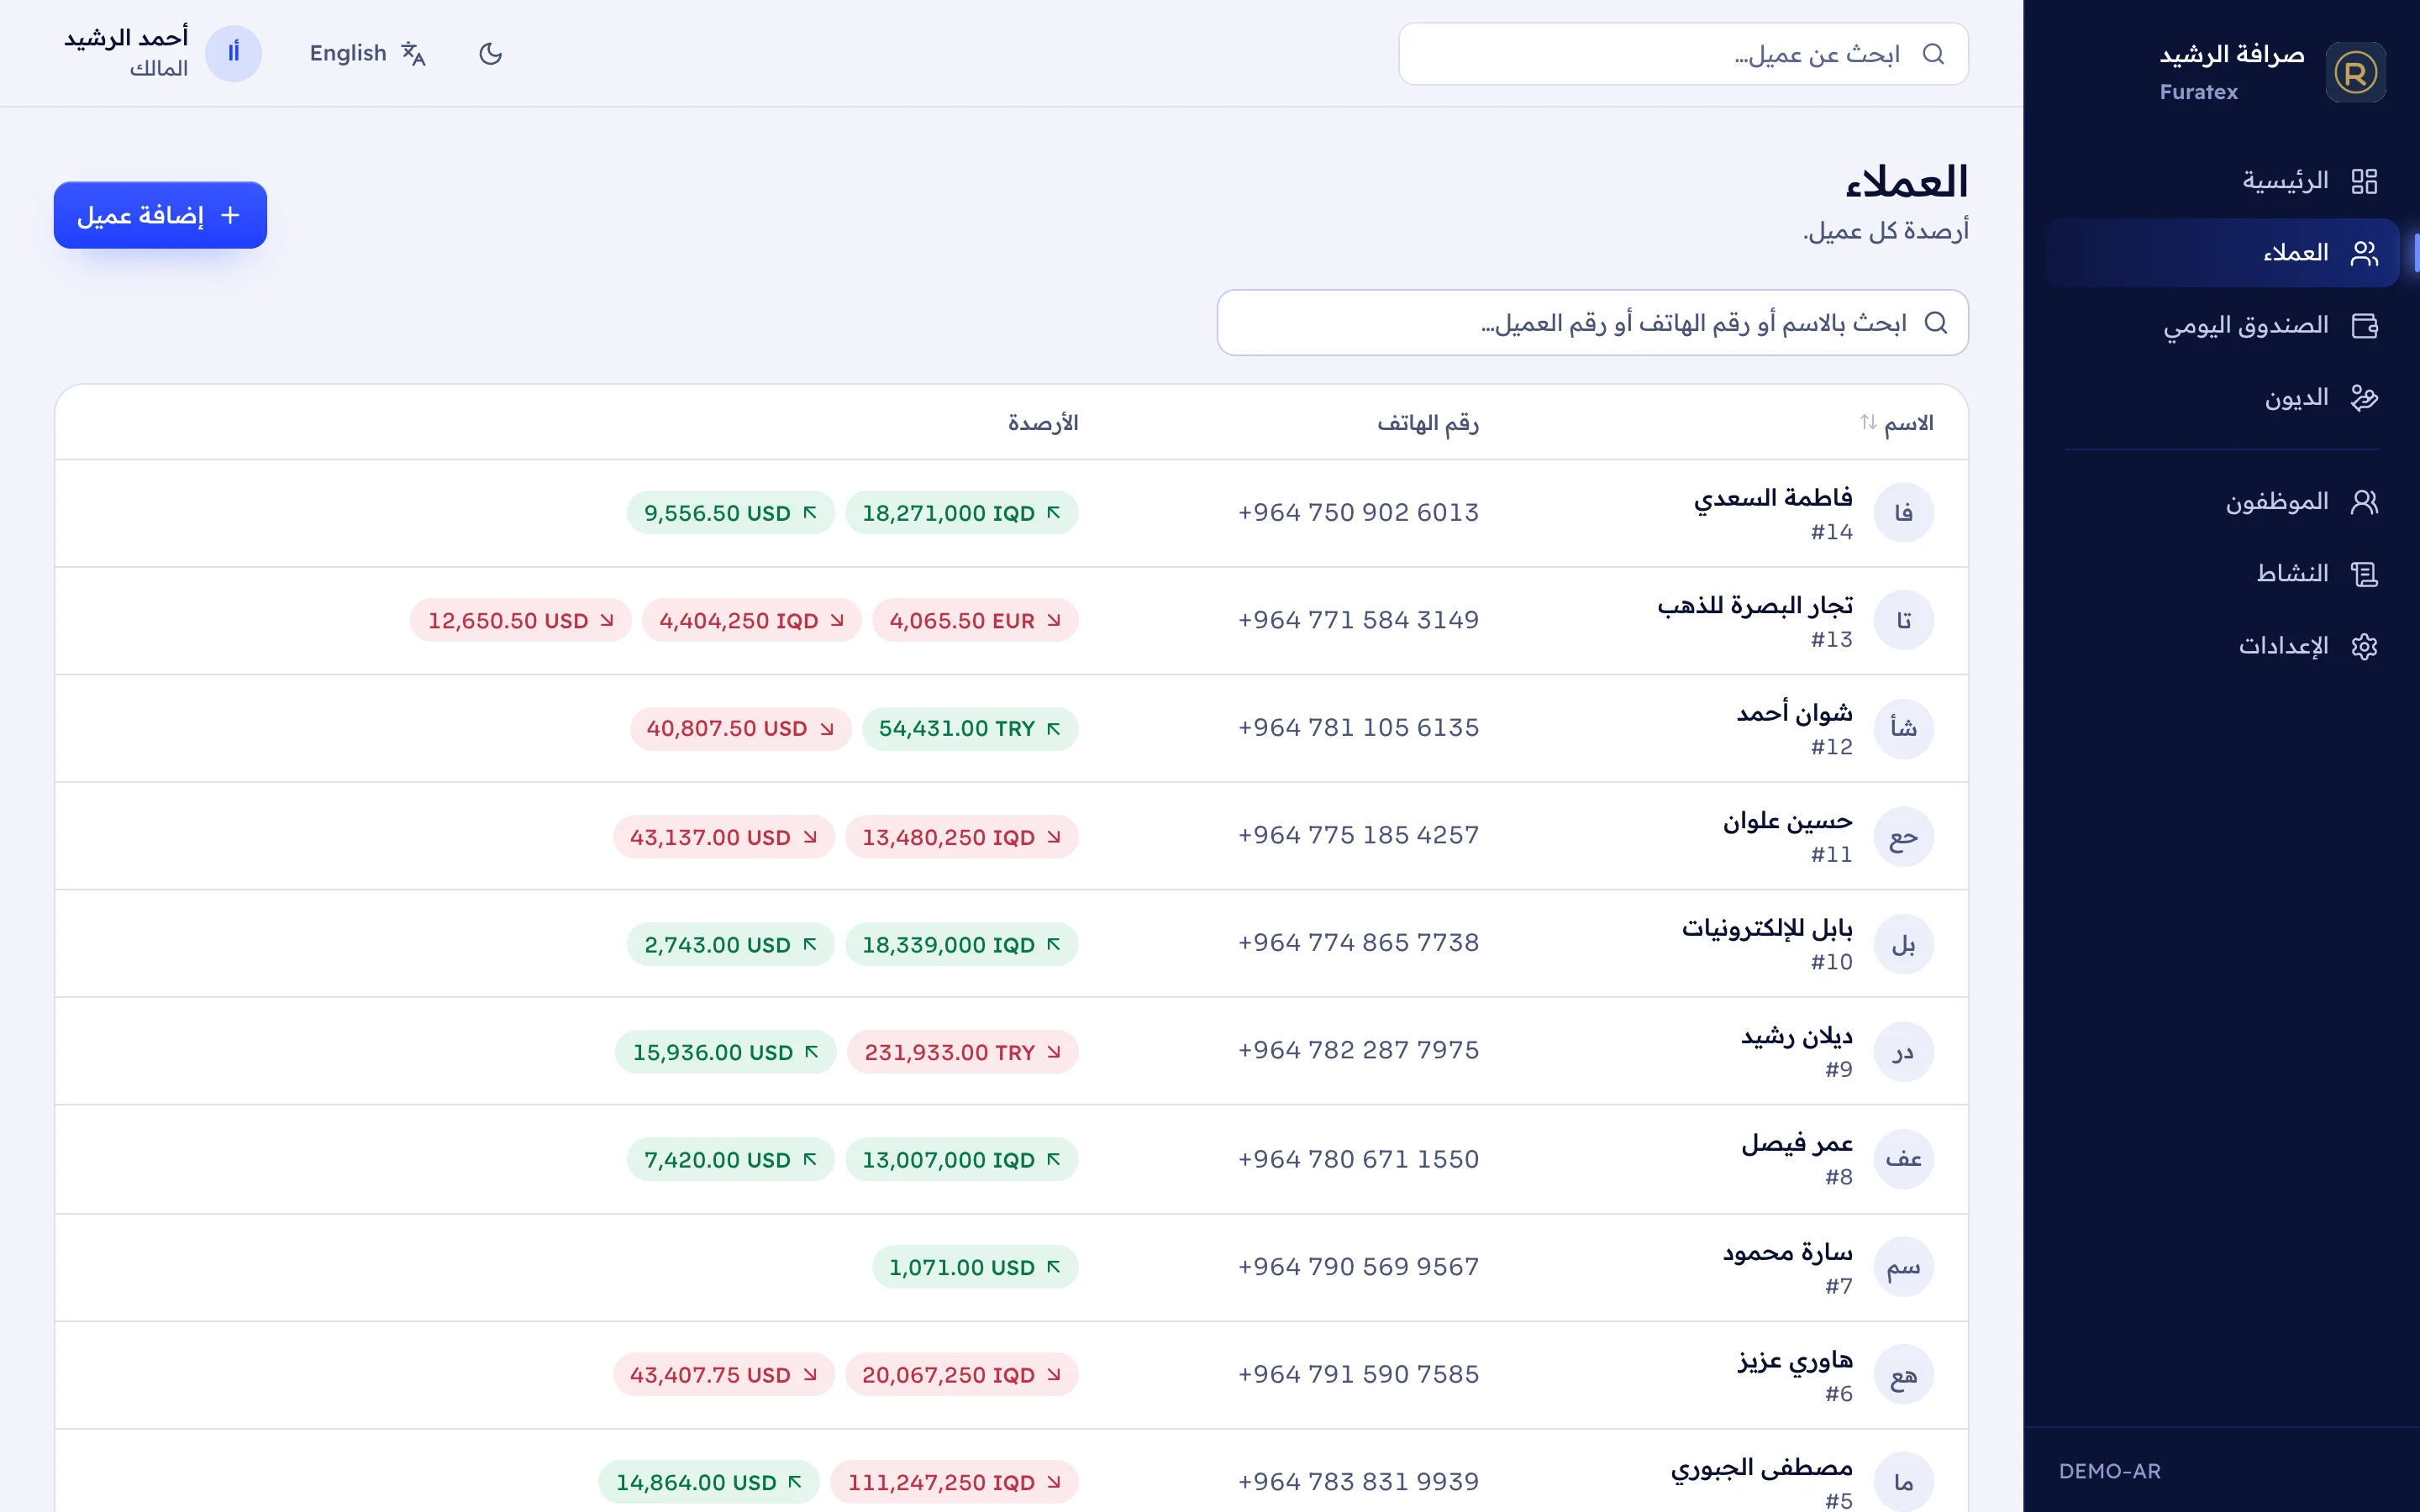Click phone number +964 774 865 7738
The image size is (2420, 1512).
1358,943
